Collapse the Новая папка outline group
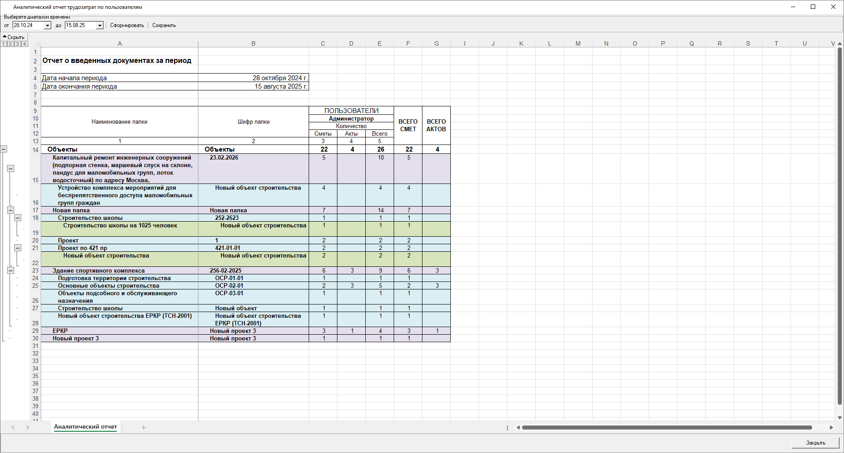Viewport: 844px width, 453px height. [11, 210]
